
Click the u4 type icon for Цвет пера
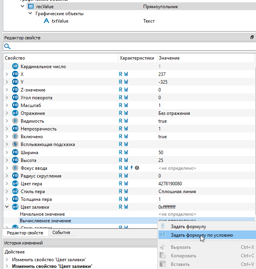(15, 183)
